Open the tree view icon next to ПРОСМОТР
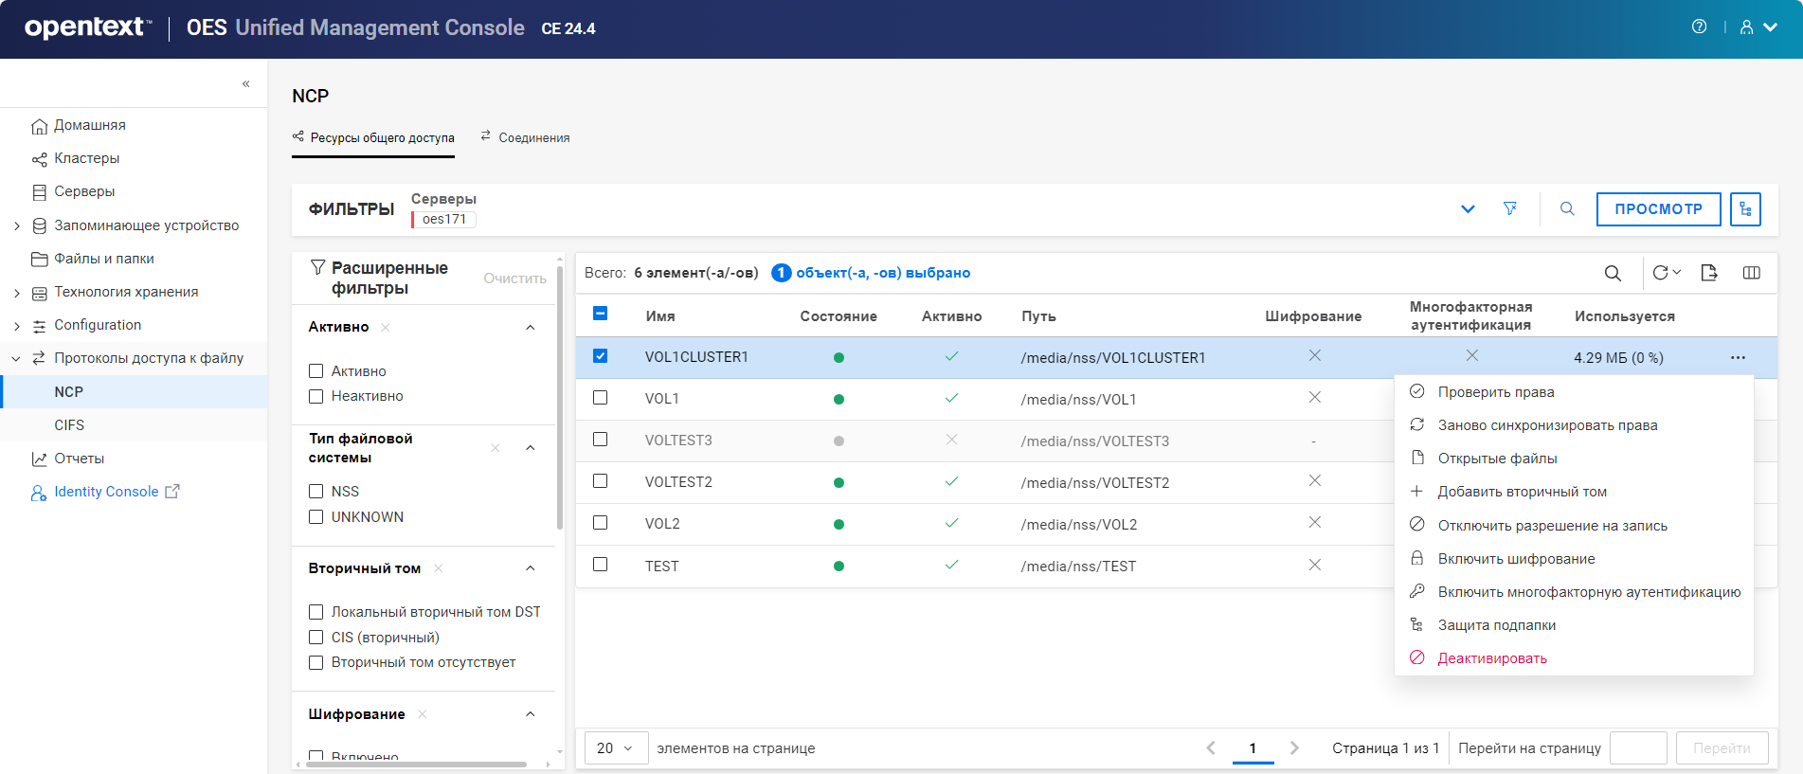 [x=1744, y=208]
